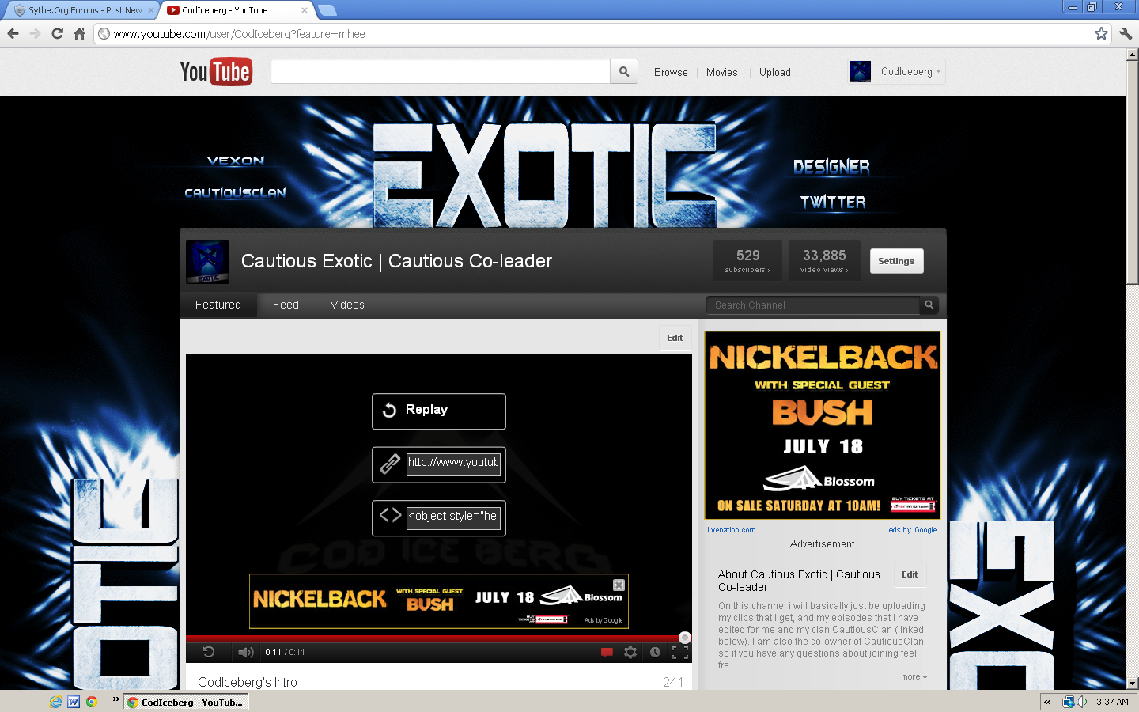This screenshot has height=712, width=1139.
Task: Launch Chrome from quick launch icon
Action: (x=92, y=702)
